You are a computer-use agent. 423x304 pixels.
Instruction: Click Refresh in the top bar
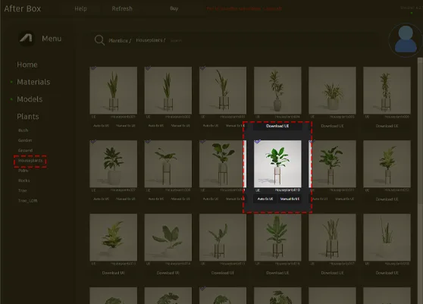pos(122,8)
